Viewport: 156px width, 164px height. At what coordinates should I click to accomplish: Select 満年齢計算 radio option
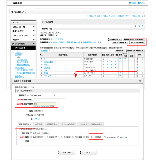(x=105, y=137)
